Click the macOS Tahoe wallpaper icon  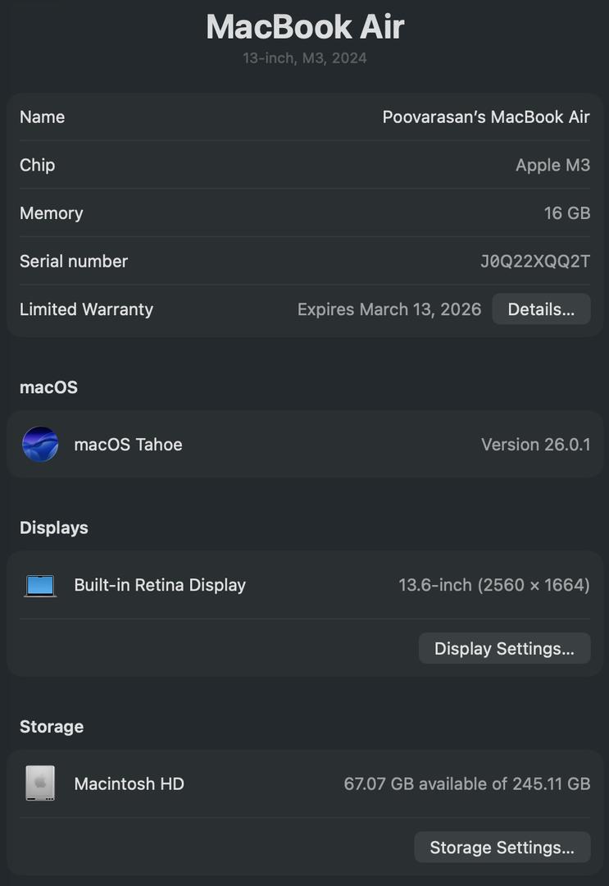tap(40, 445)
